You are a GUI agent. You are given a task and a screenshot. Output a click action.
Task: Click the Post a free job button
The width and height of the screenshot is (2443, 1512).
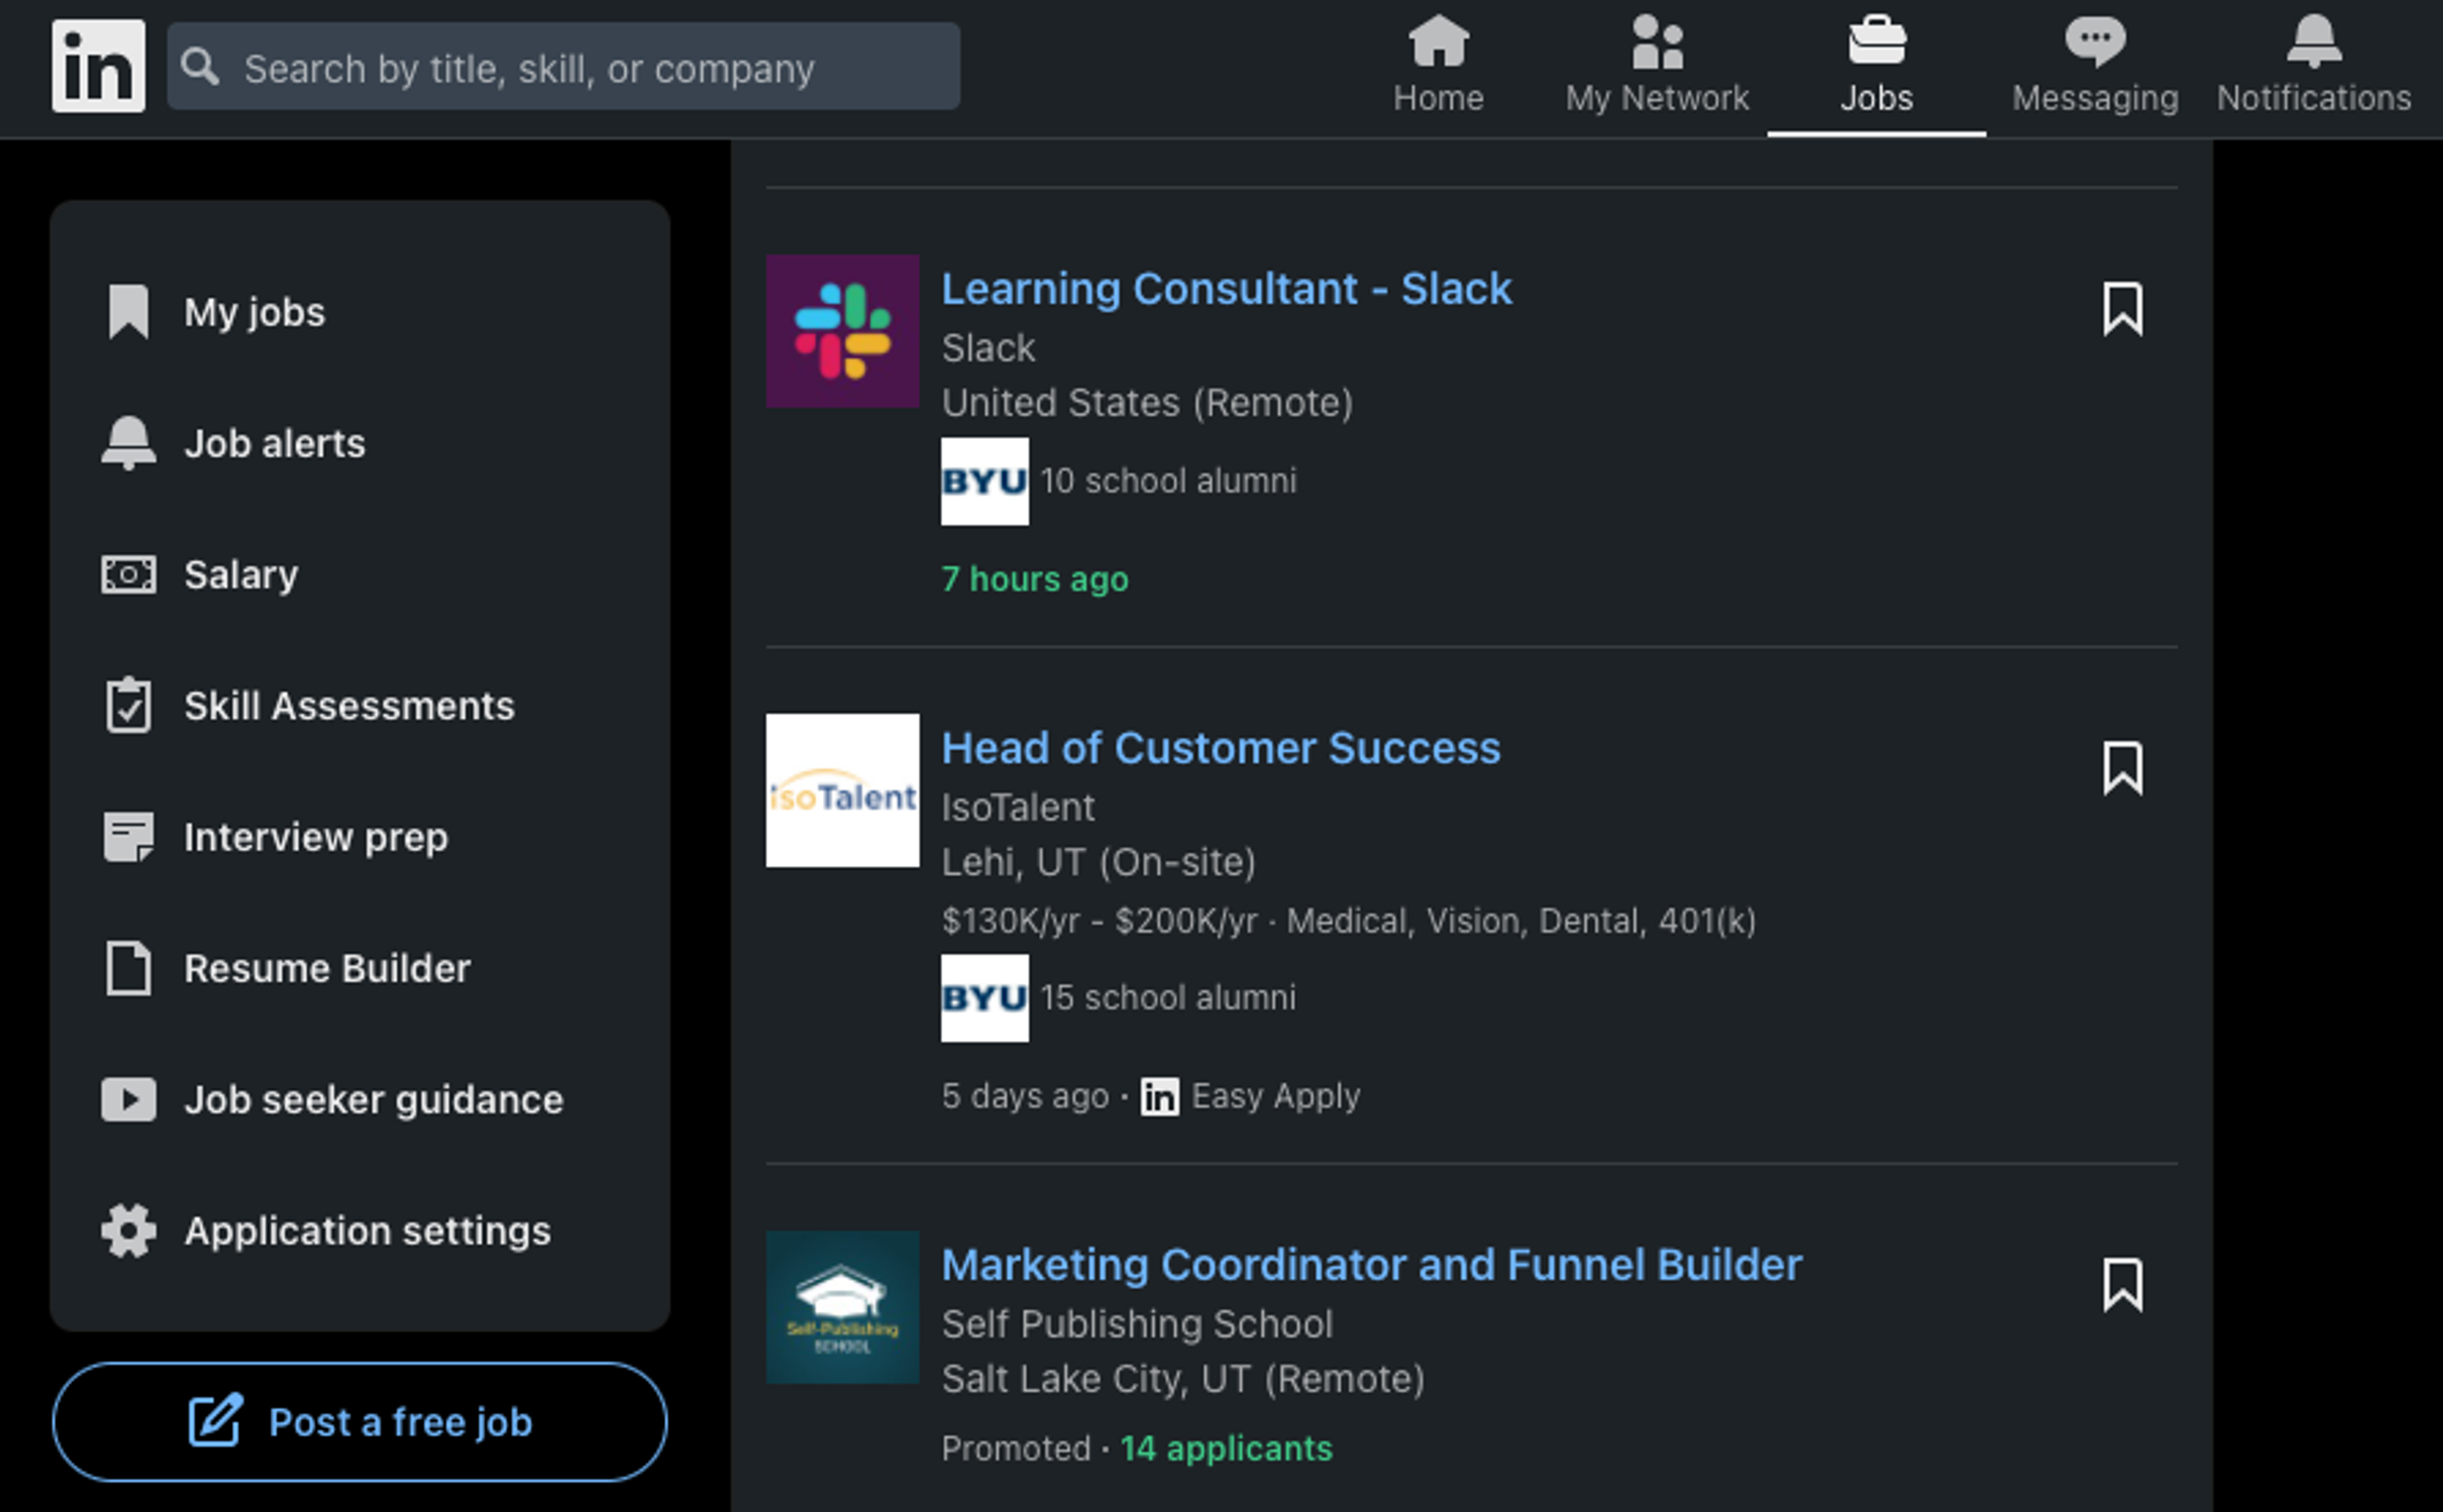[x=360, y=1422]
